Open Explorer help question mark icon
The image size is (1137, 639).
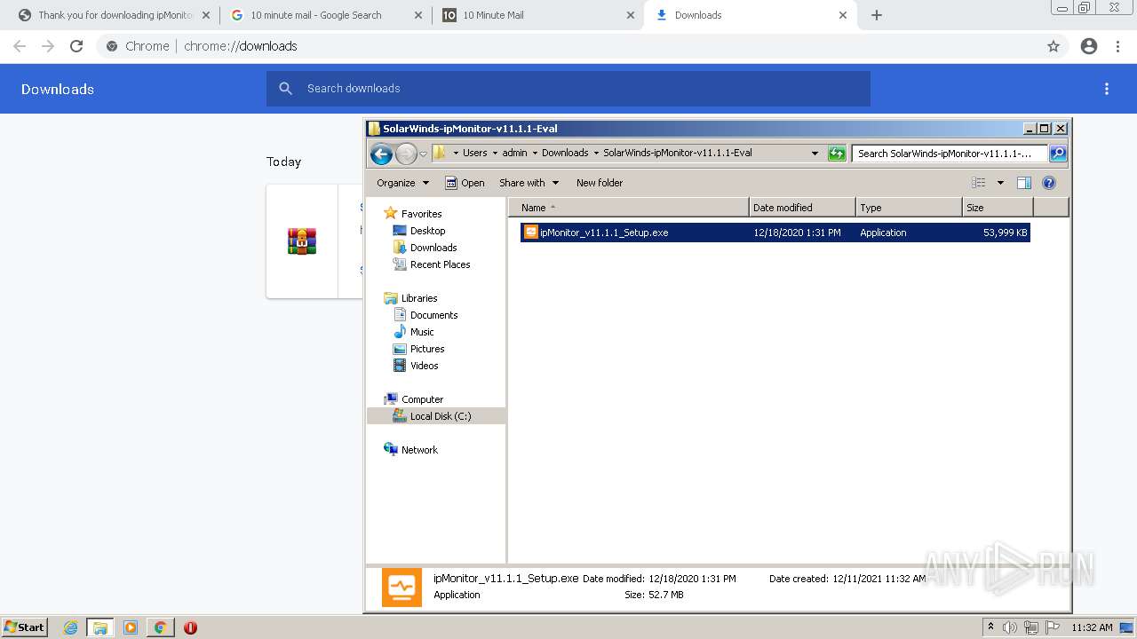coord(1048,183)
